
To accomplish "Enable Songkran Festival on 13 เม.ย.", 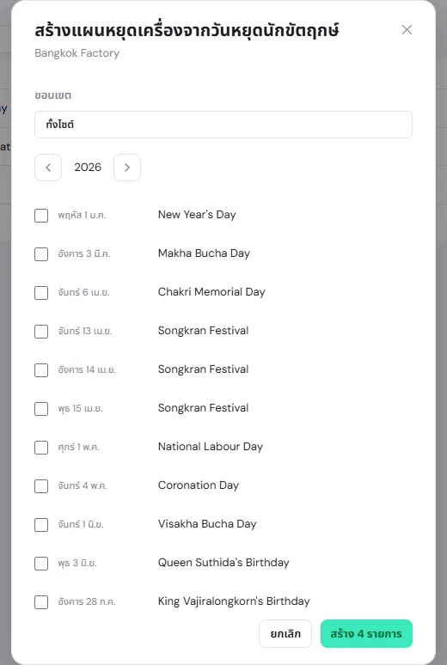I will [41, 332].
